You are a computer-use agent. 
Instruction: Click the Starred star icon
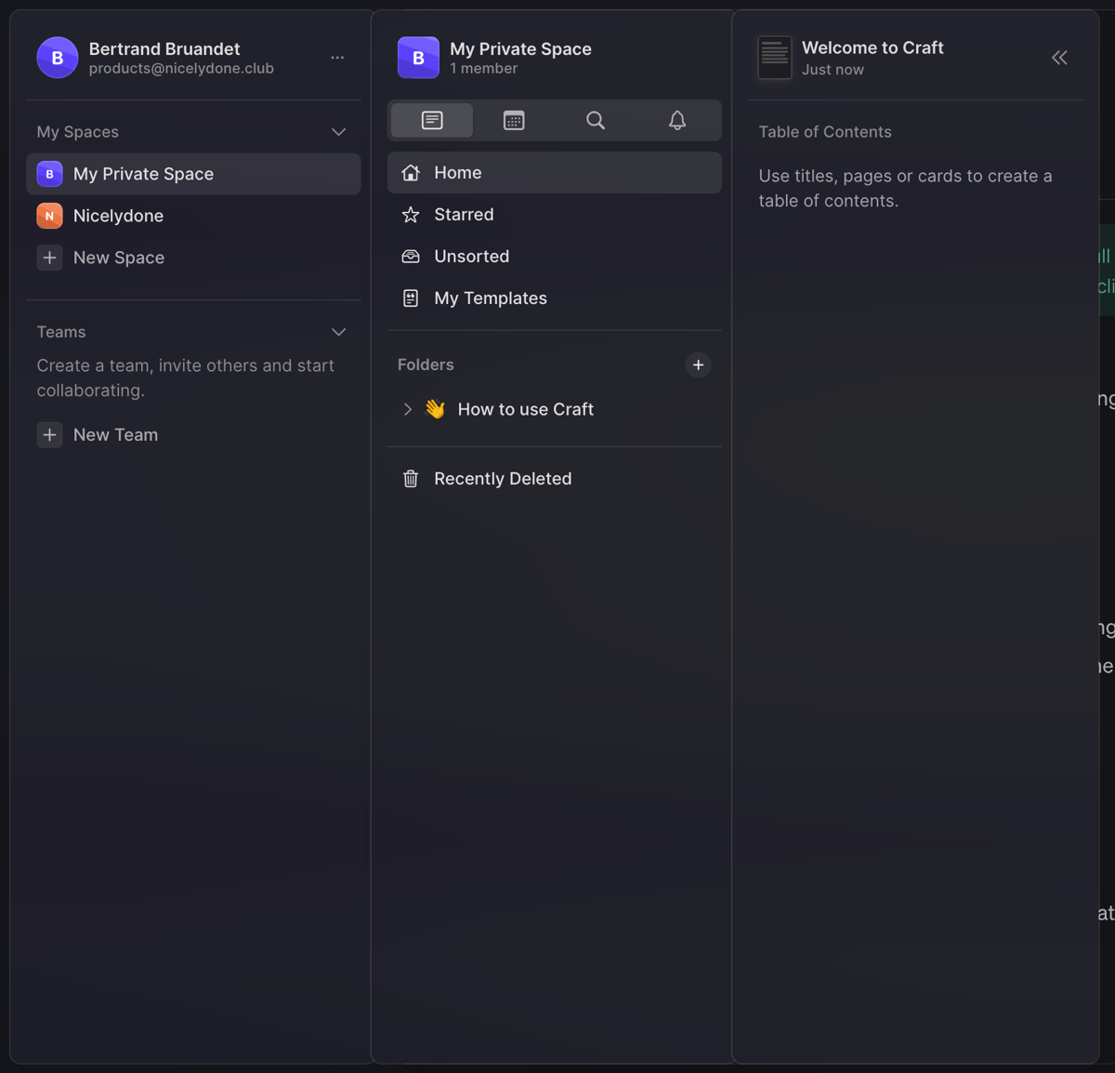(411, 214)
